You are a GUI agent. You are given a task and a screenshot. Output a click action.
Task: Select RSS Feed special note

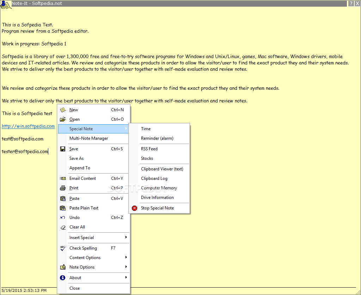(x=159, y=149)
